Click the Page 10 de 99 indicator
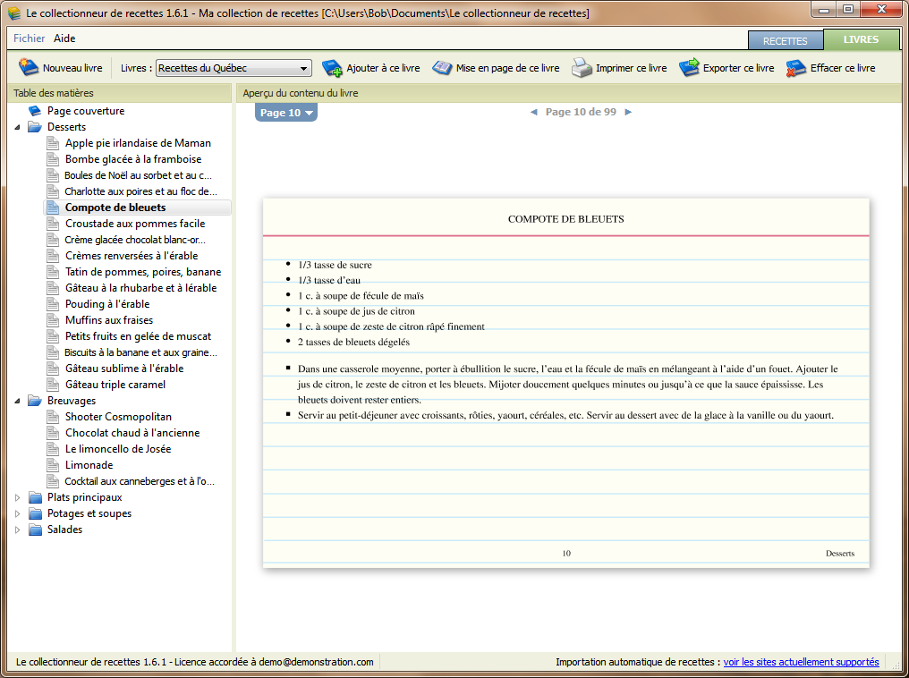This screenshot has height=678, width=909. click(581, 112)
